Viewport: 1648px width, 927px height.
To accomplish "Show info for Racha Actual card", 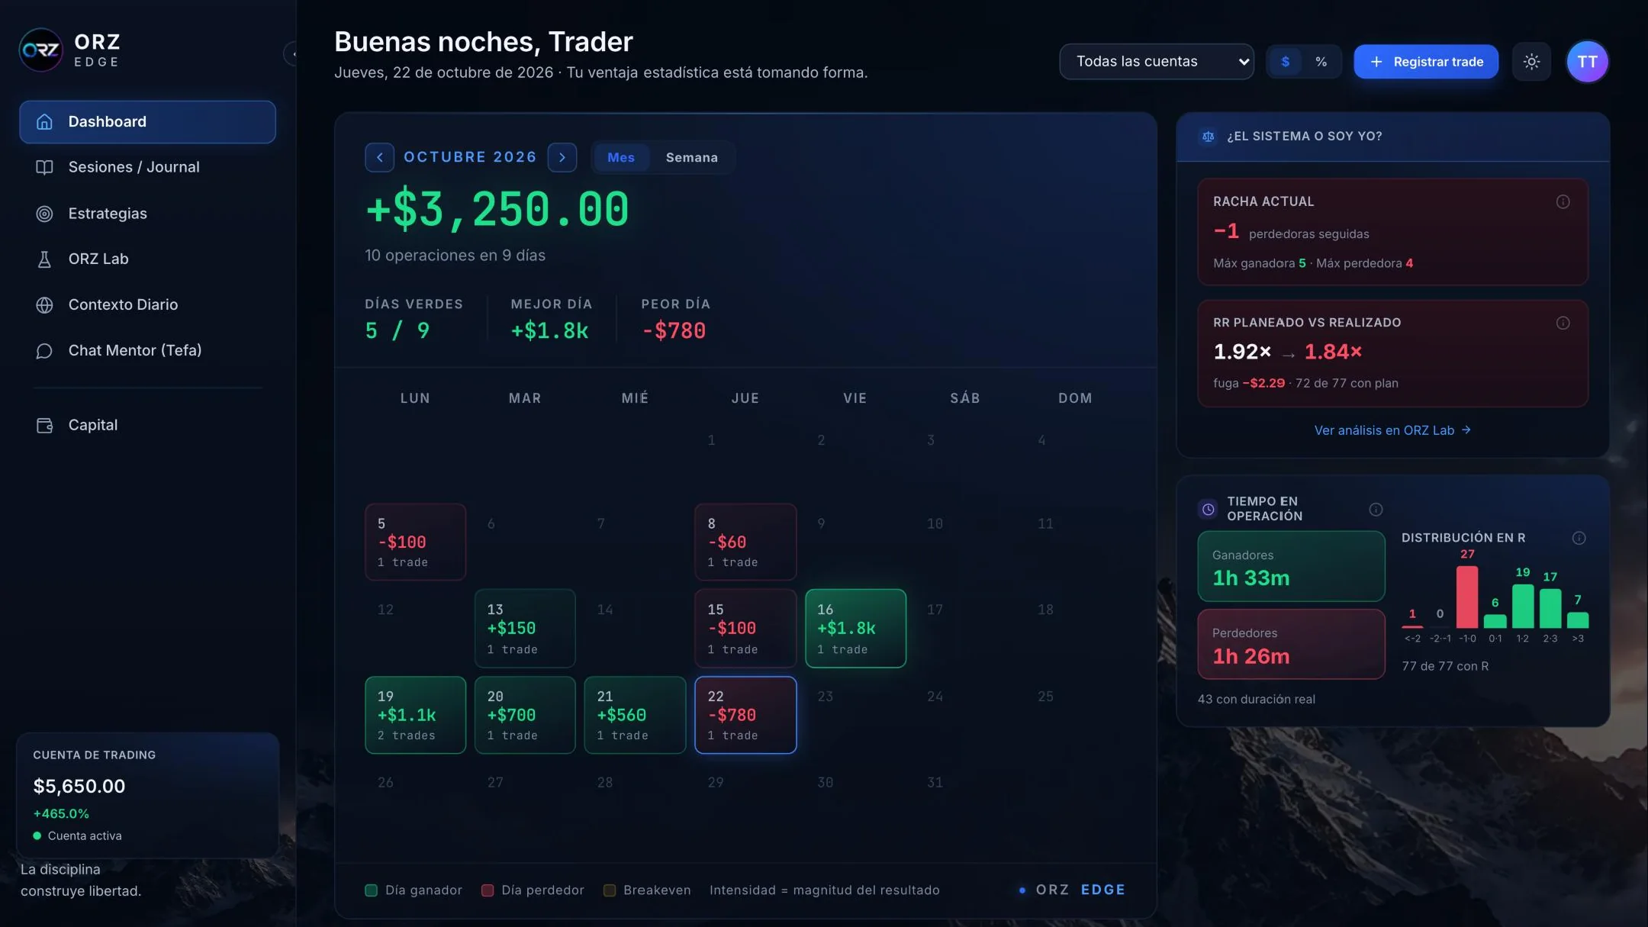I will [x=1563, y=201].
